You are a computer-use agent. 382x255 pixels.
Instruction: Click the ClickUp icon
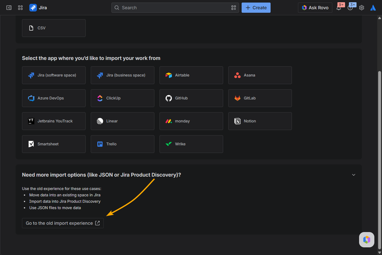[x=100, y=98]
